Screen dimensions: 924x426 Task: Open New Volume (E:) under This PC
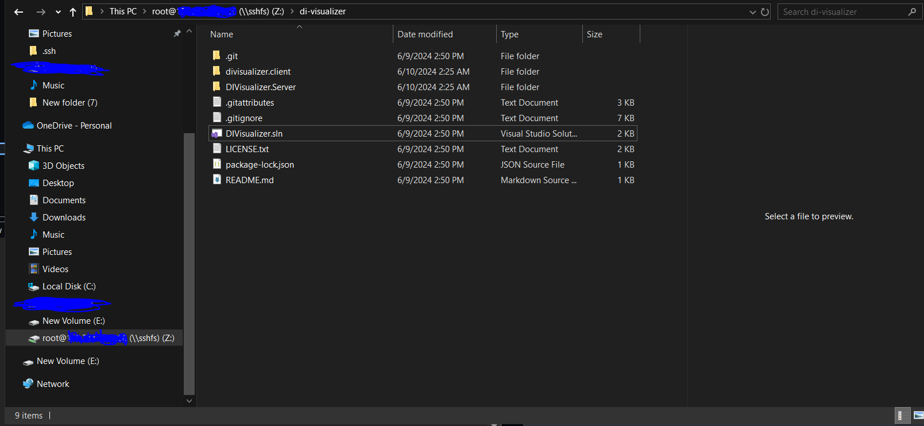(74, 321)
